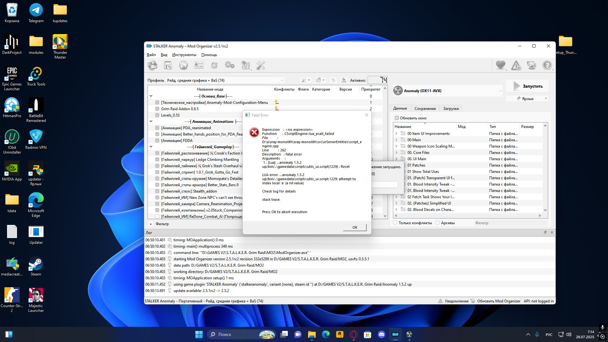
Task: Click the refresh arrows toolbar icon
Action: [x=214, y=66]
